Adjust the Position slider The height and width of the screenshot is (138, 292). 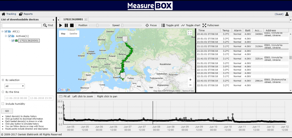[97, 25]
